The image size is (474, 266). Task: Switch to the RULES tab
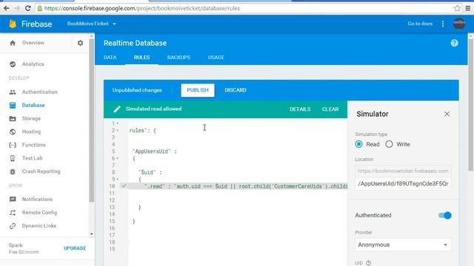point(141,58)
